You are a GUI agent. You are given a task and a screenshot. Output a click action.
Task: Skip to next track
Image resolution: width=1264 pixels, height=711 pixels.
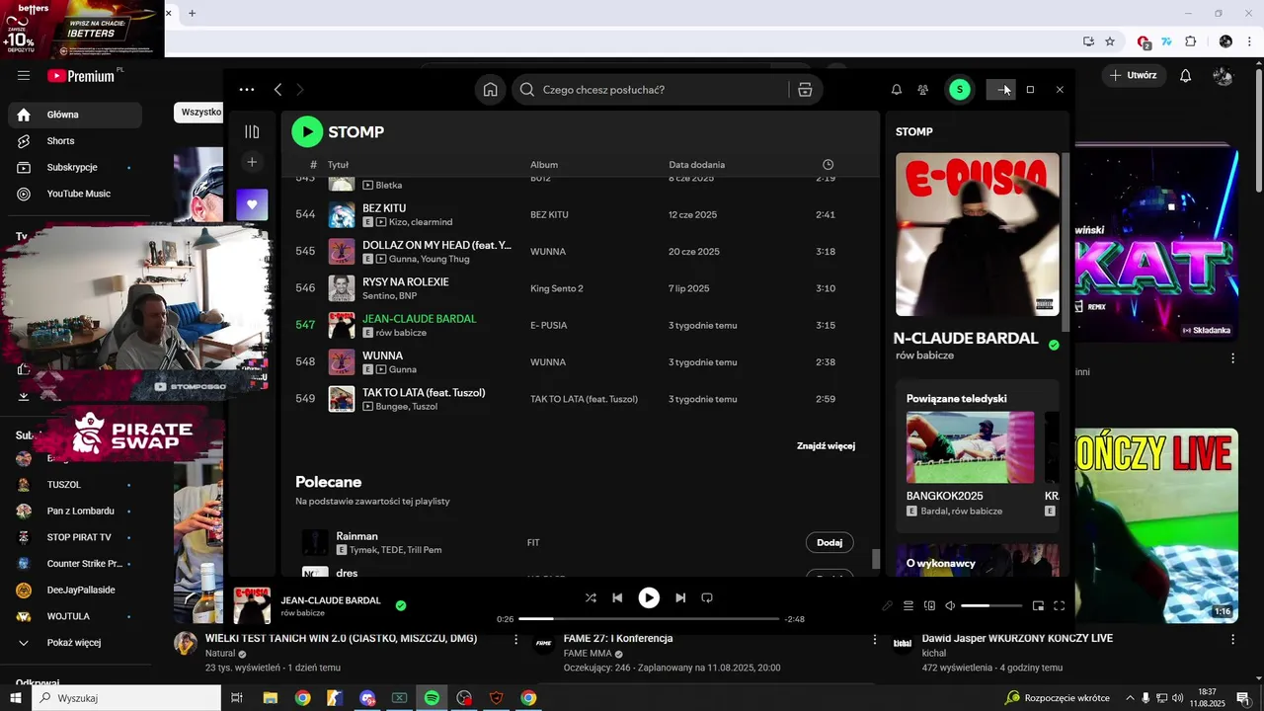pos(680,597)
